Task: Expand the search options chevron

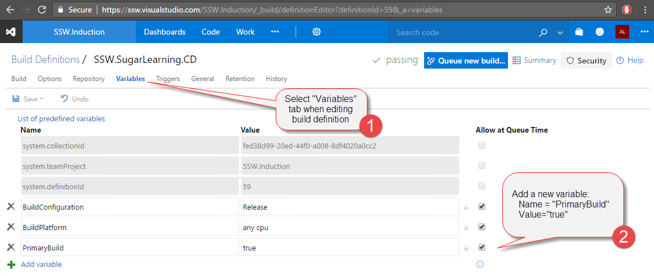Action: tap(560, 32)
